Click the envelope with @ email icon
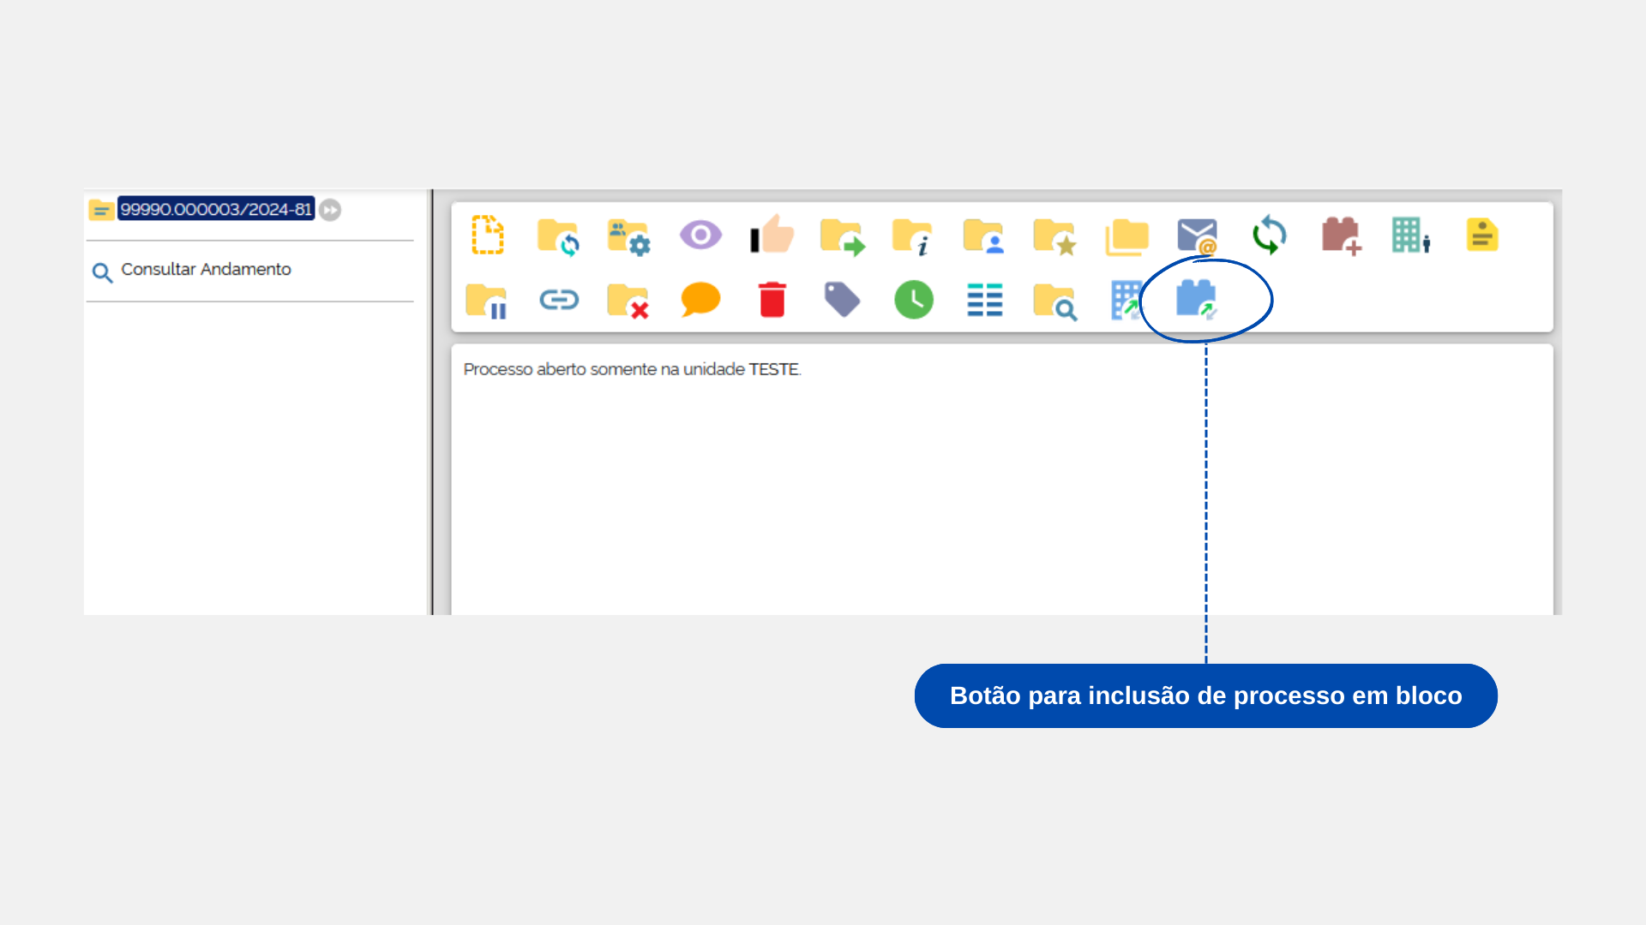Image resolution: width=1646 pixels, height=925 pixels. (1197, 236)
